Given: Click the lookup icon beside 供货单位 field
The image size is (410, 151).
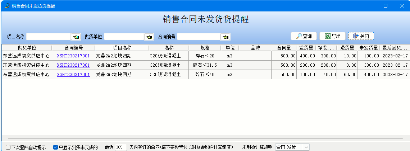Looking at the screenshot, I should click(149, 37).
